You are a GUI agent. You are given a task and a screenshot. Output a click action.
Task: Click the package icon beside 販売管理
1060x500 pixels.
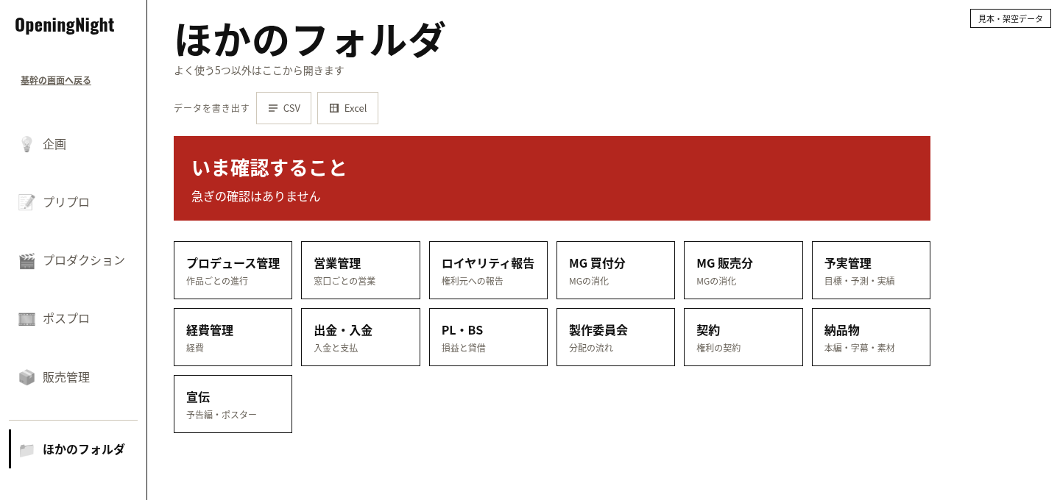coord(26,377)
